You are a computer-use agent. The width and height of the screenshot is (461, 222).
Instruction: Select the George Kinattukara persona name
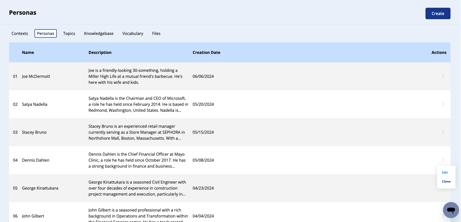coord(40,188)
